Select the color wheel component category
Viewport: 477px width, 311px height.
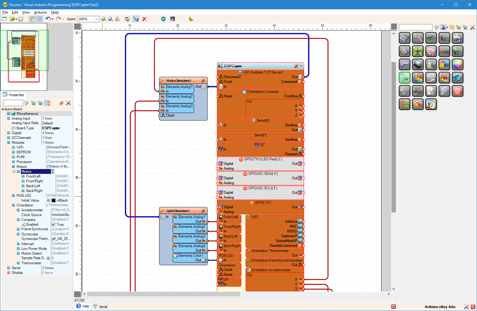click(457, 64)
